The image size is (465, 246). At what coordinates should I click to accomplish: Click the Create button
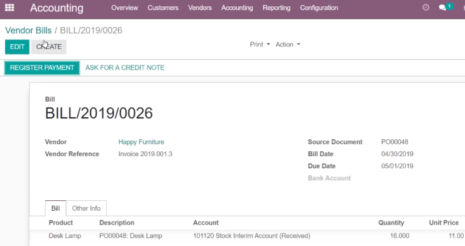coord(49,47)
